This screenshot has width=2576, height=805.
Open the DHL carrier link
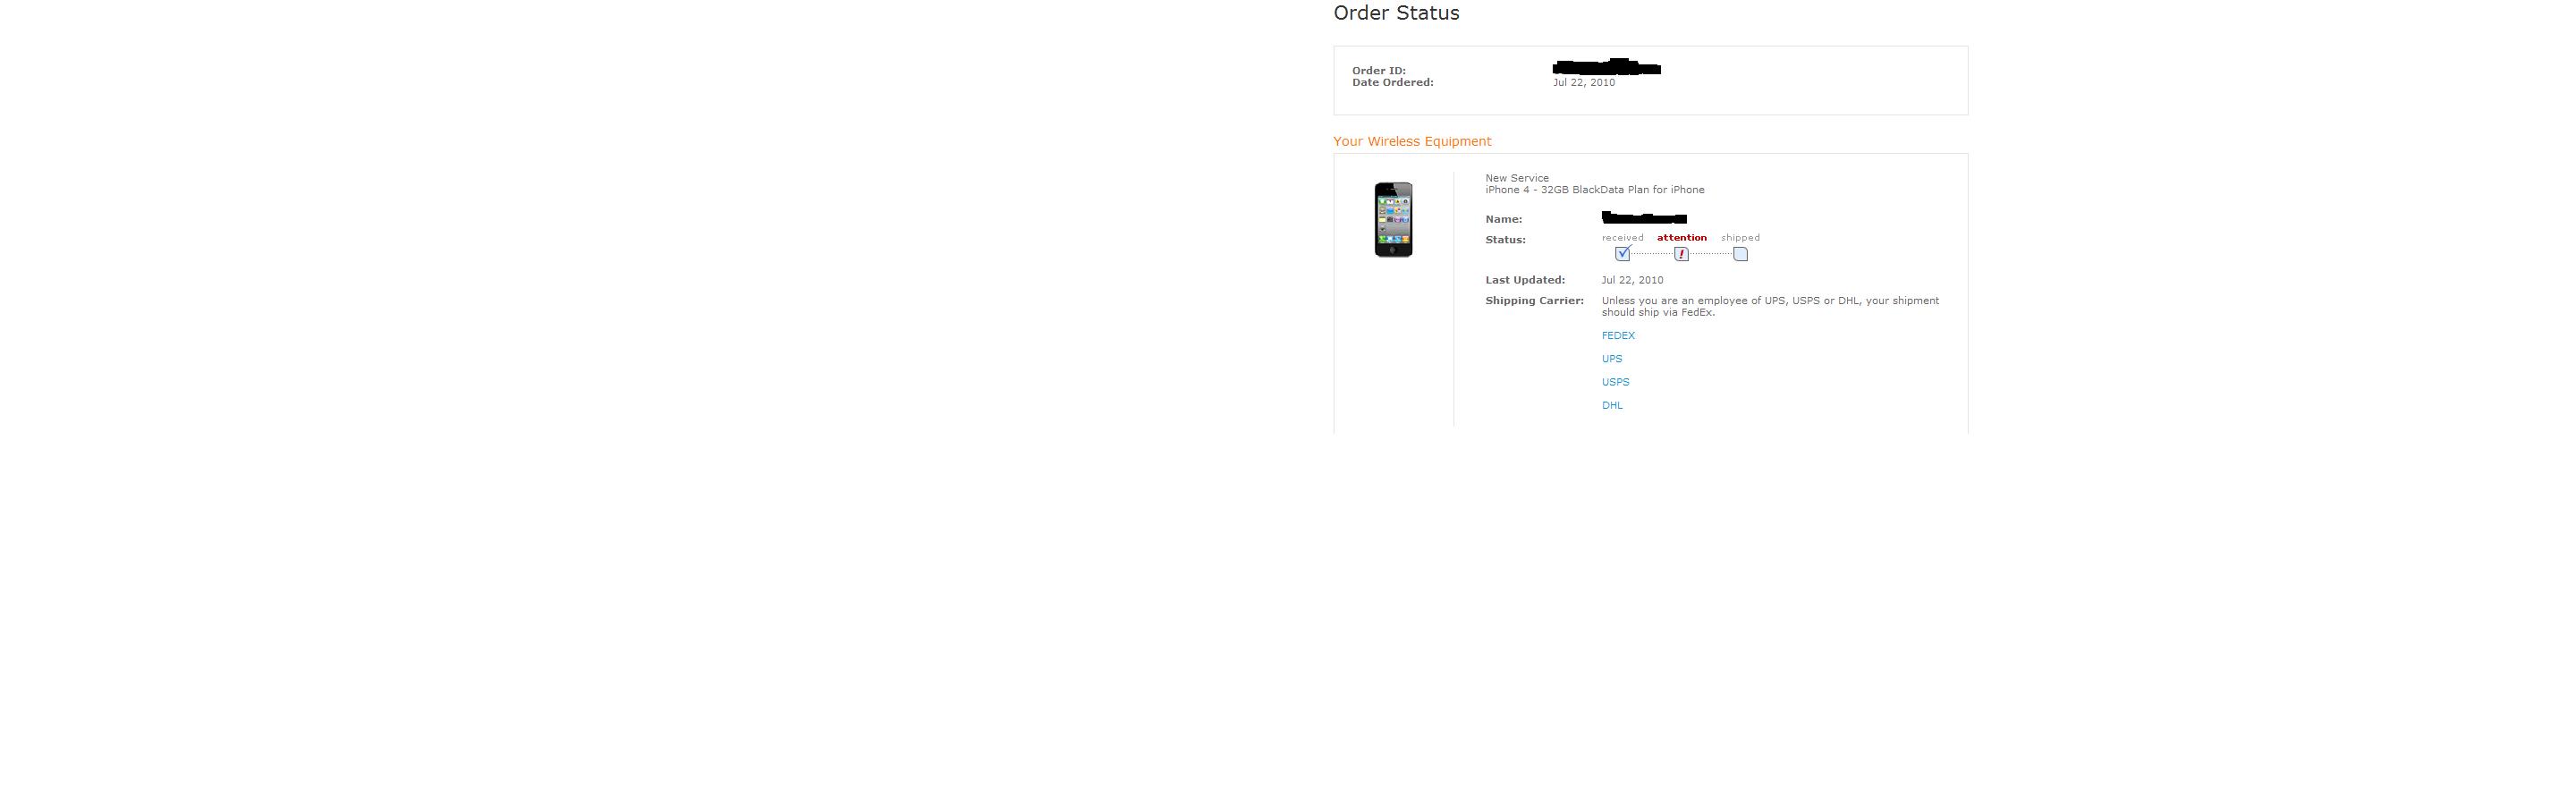point(1612,405)
